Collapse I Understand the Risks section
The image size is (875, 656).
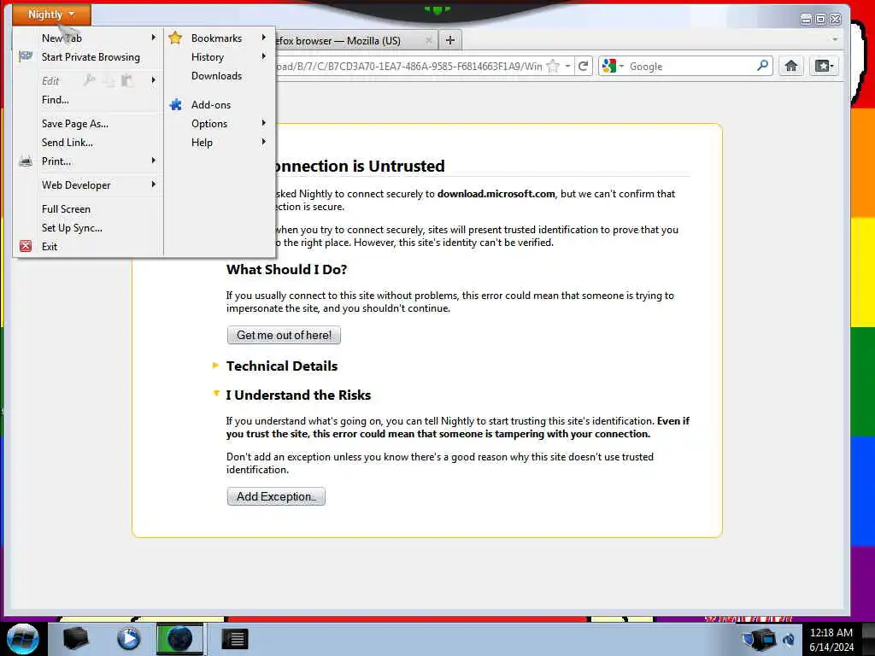click(298, 395)
